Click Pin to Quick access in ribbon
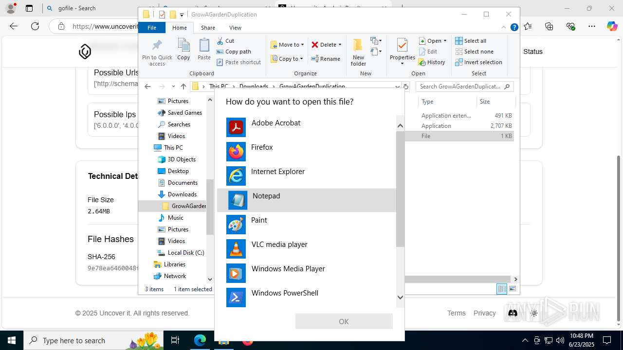This screenshot has height=350, width=623. (157, 52)
